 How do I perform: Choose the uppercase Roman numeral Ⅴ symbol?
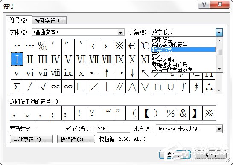click(x=68, y=59)
